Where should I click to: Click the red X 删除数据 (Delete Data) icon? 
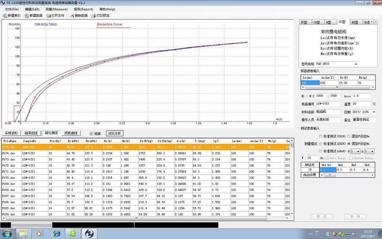pyautogui.click(x=72, y=15)
